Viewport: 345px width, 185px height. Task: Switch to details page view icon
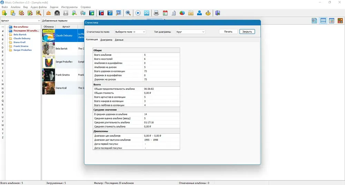pyautogui.click(x=314, y=21)
